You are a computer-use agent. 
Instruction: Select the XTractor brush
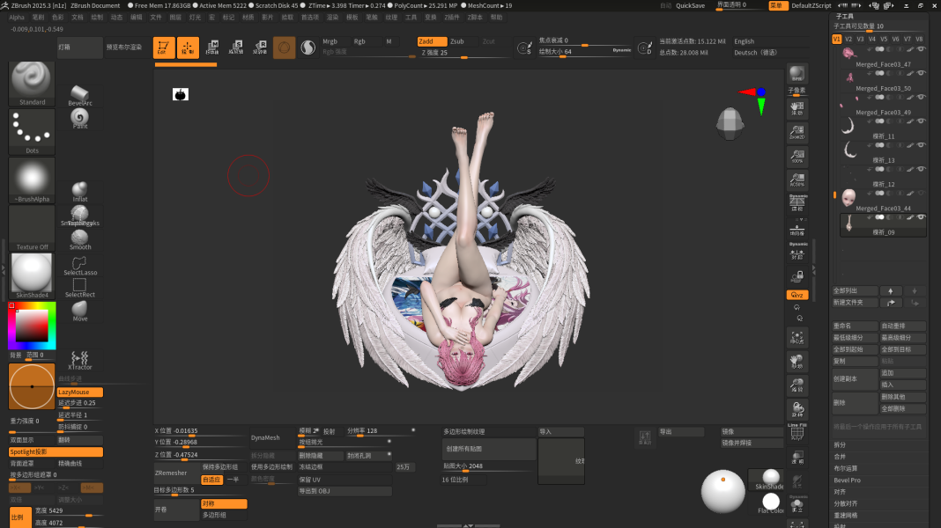point(80,360)
